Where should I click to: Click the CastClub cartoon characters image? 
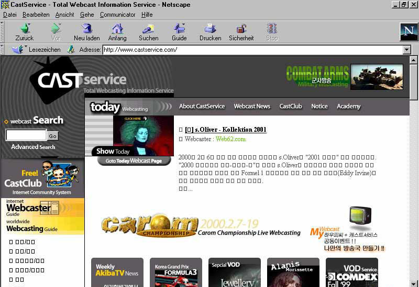coord(60,174)
